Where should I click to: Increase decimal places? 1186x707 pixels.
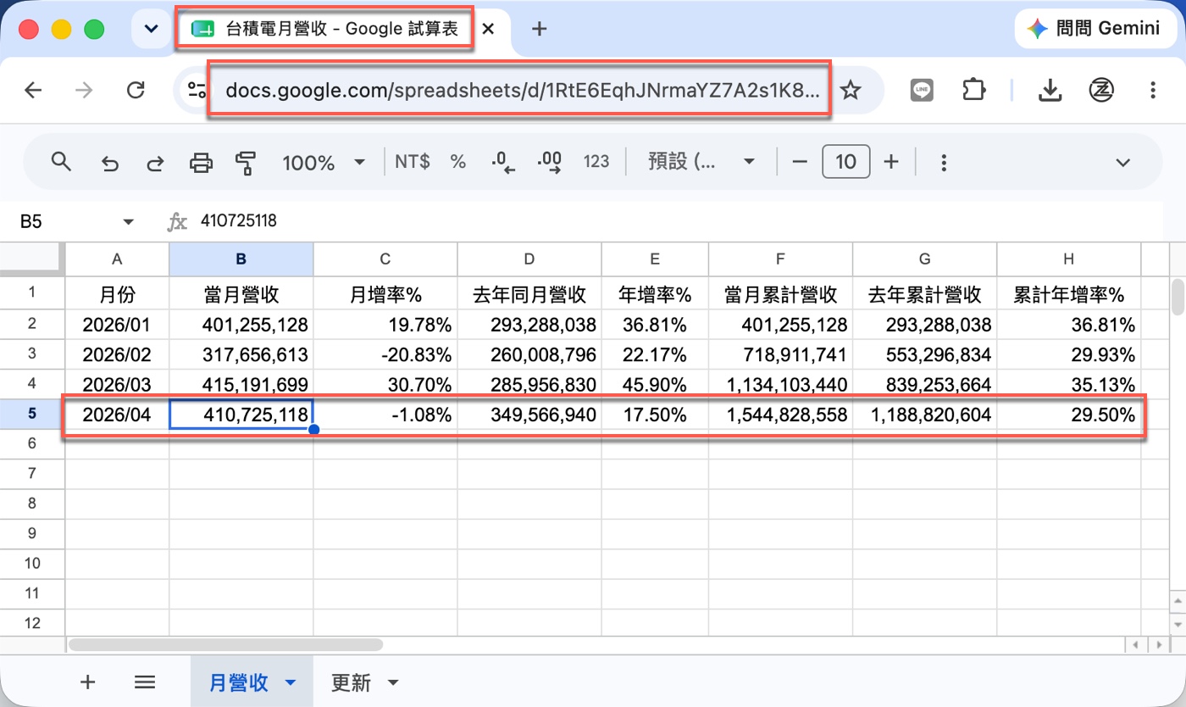tap(550, 162)
